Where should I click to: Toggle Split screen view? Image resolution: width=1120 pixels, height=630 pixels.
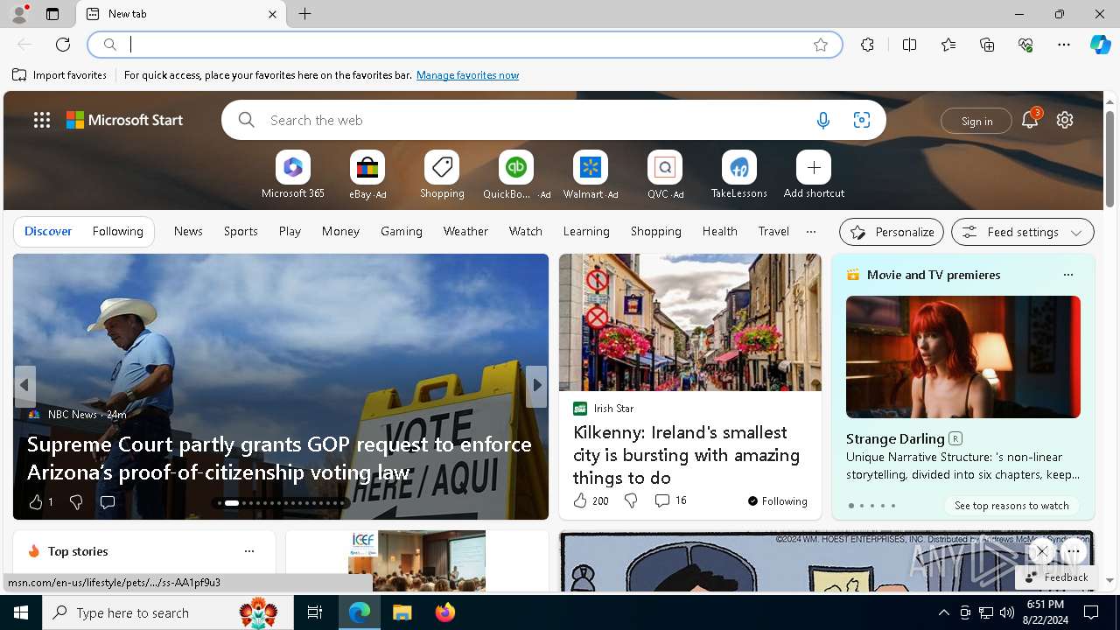tap(909, 45)
